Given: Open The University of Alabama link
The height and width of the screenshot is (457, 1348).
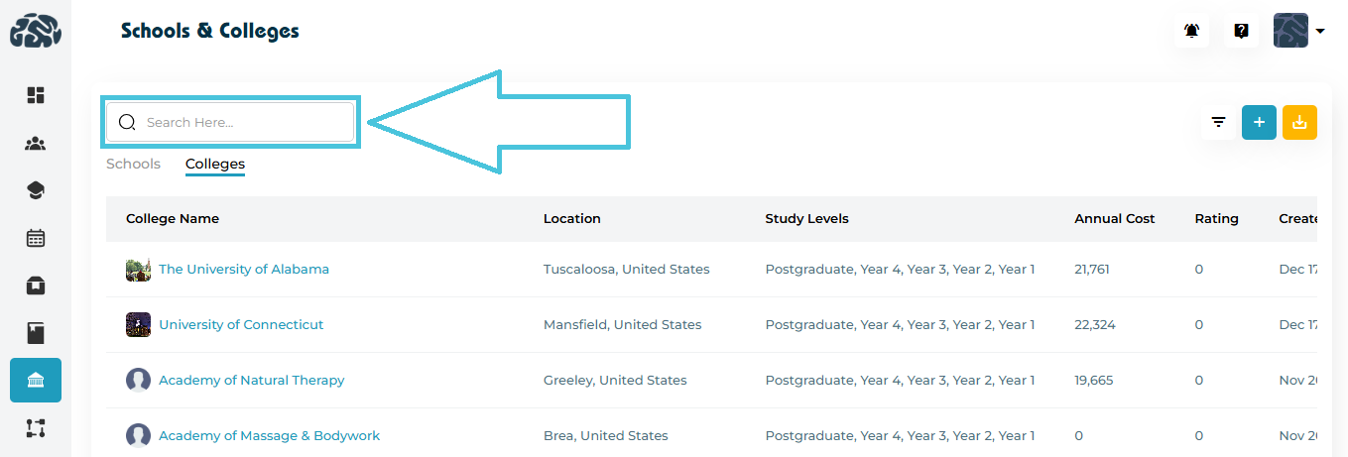Looking at the screenshot, I should 244,269.
